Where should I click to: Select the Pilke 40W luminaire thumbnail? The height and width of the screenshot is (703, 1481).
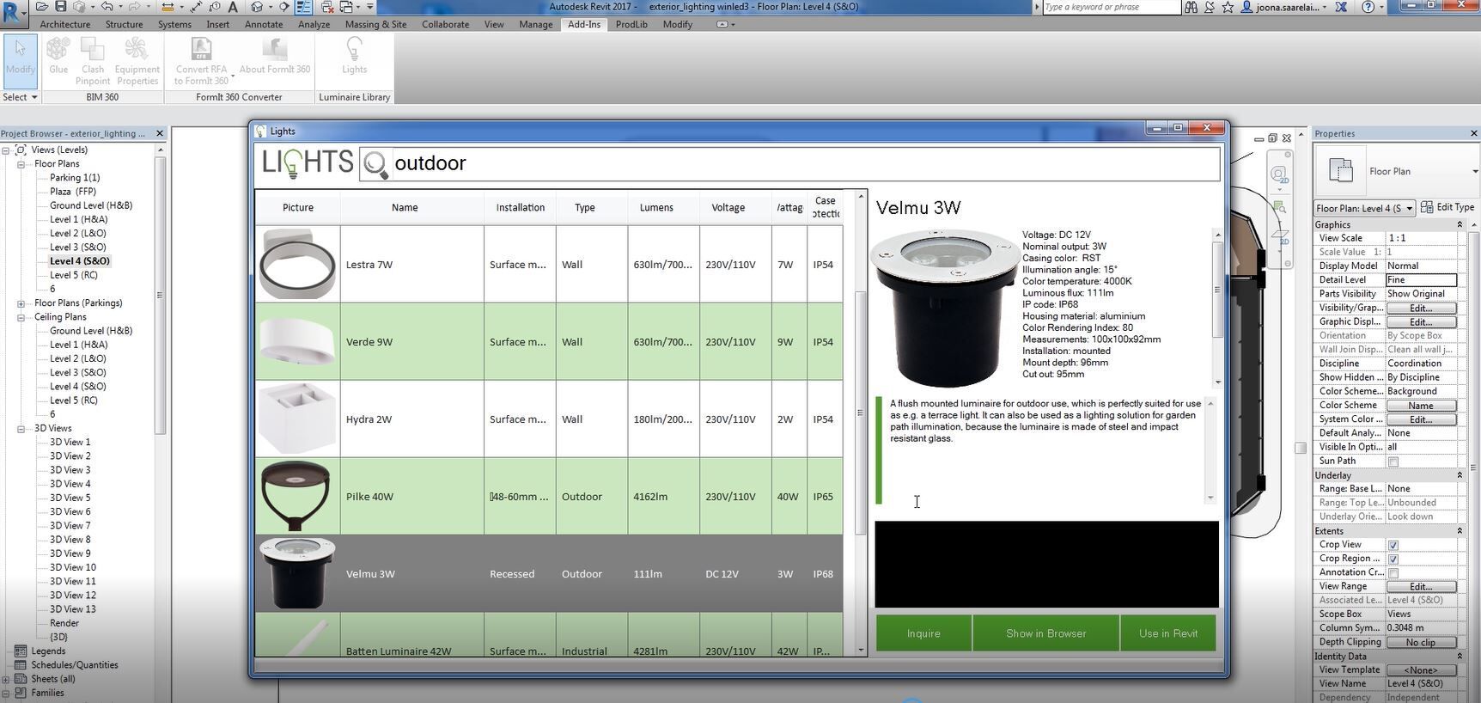pyautogui.click(x=297, y=497)
